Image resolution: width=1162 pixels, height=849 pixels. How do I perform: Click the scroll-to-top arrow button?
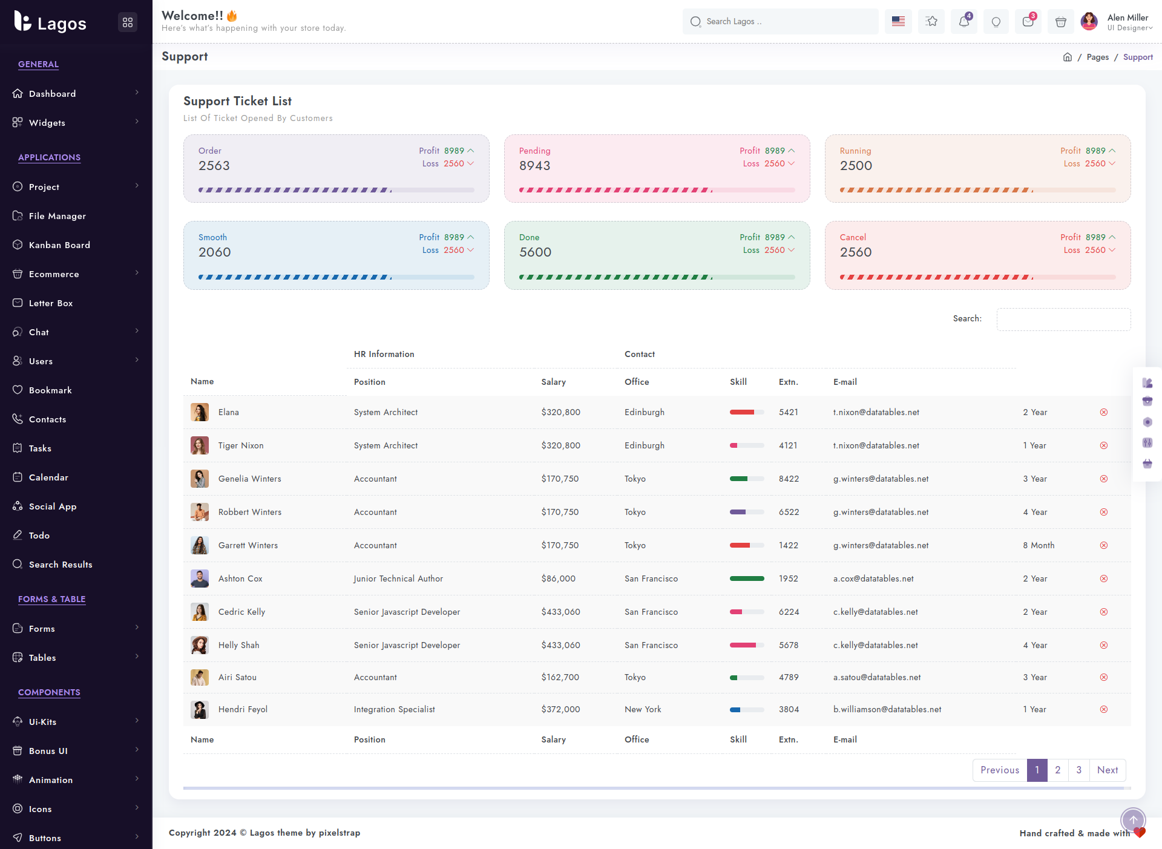click(x=1133, y=821)
